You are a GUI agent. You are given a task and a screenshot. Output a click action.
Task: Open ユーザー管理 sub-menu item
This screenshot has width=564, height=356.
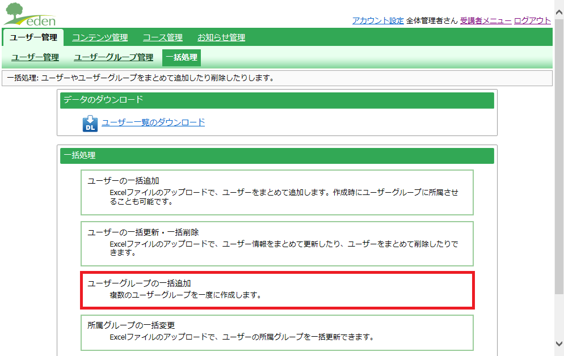(x=35, y=57)
